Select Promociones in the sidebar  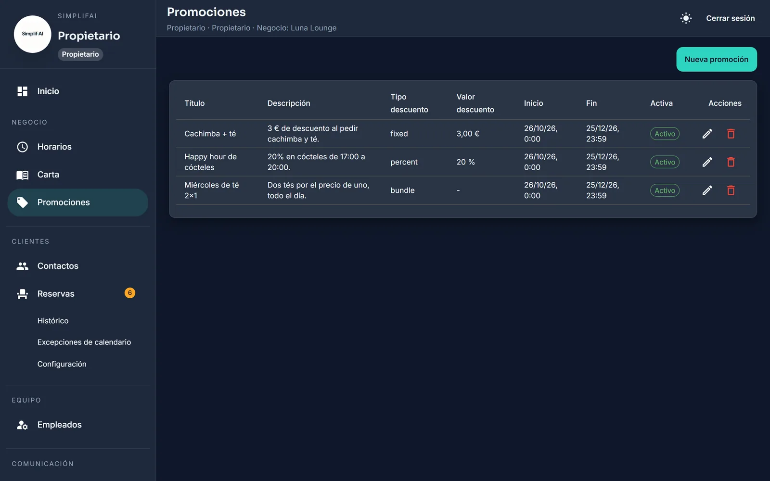[78, 203]
